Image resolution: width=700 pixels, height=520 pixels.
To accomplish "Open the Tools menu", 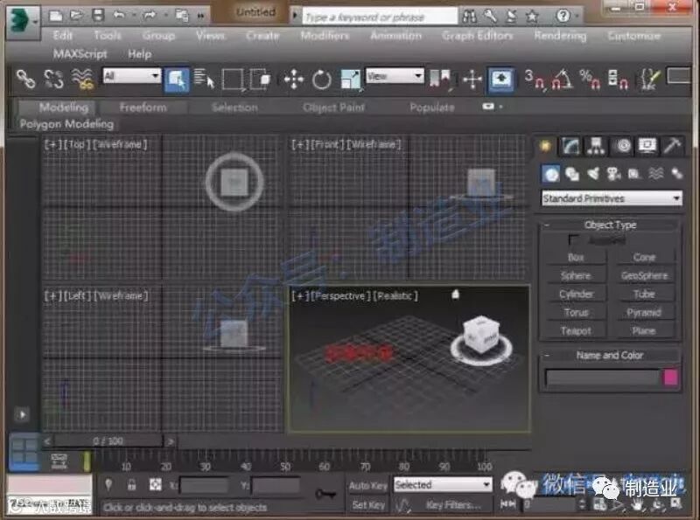I will tap(107, 35).
